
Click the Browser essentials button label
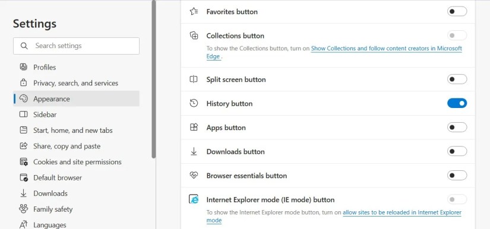coord(246,176)
